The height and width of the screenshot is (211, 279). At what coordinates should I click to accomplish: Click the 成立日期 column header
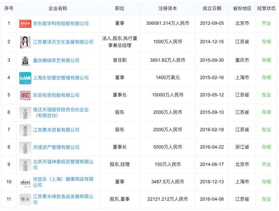click(212, 8)
